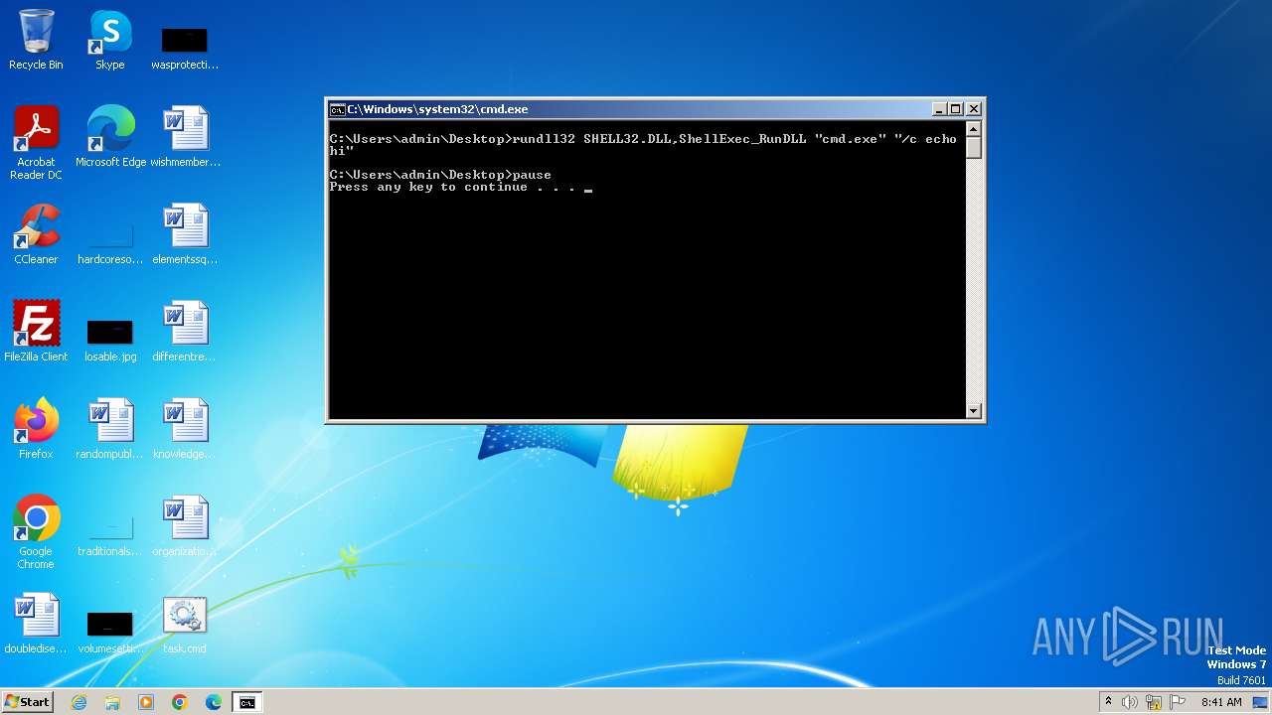1272x715 pixels.
Task: Select the knowledge... Word document
Action: click(x=185, y=429)
